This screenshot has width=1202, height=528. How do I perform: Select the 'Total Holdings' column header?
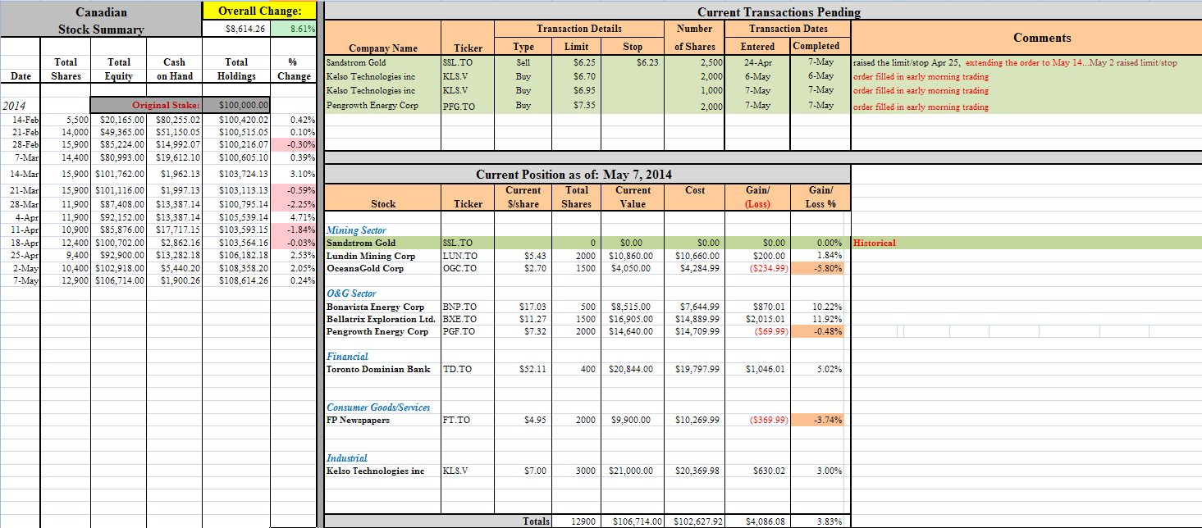pos(236,69)
